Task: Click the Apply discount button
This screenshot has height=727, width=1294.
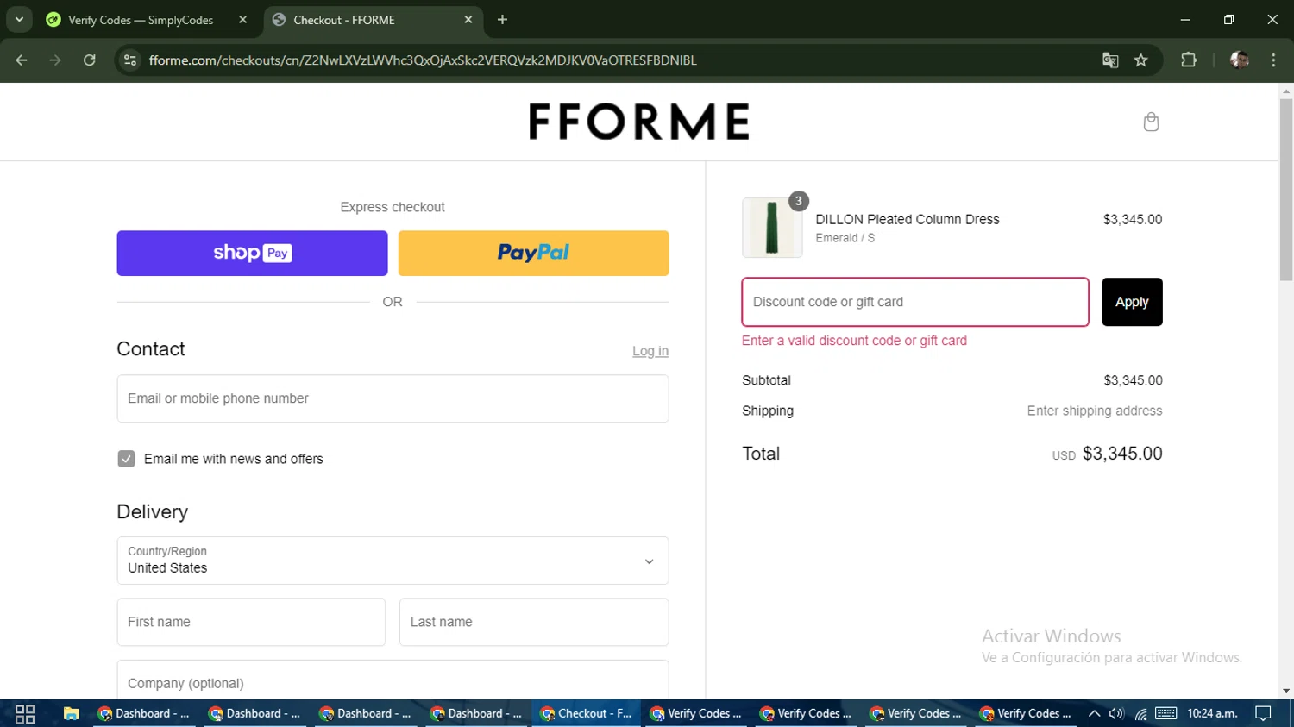Action: click(1132, 302)
